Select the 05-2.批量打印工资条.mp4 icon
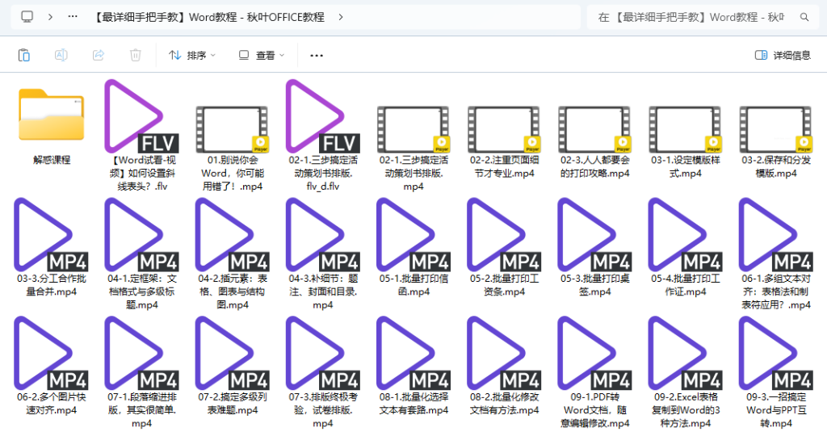This screenshot has height=432, width=827. (504, 235)
